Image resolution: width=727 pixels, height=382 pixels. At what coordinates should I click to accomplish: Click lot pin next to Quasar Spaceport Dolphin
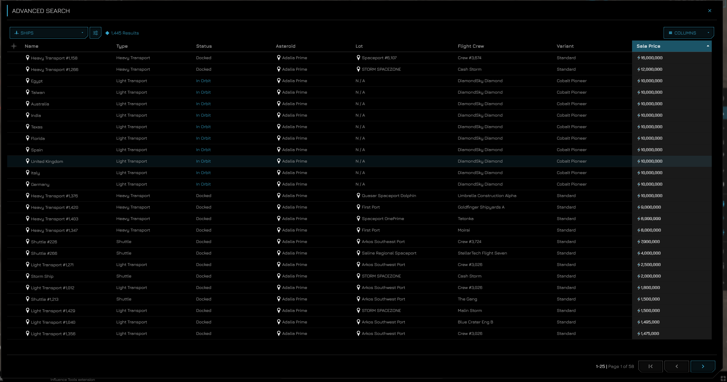click(x=358, y=196)
